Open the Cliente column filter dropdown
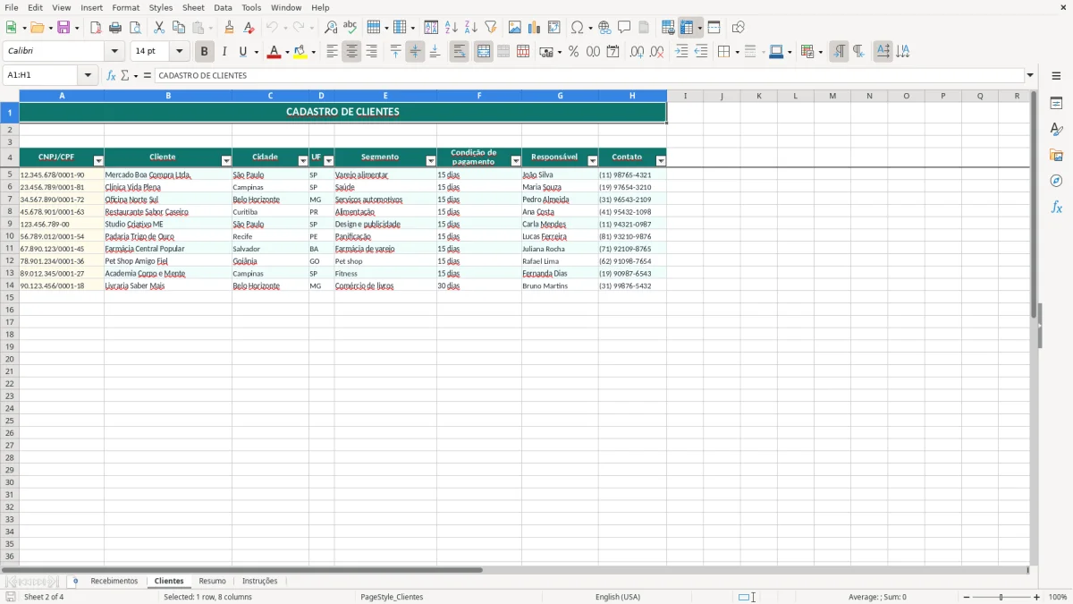Image resolution: width=1073 pixels, height=604 pixels. point(226,161)
